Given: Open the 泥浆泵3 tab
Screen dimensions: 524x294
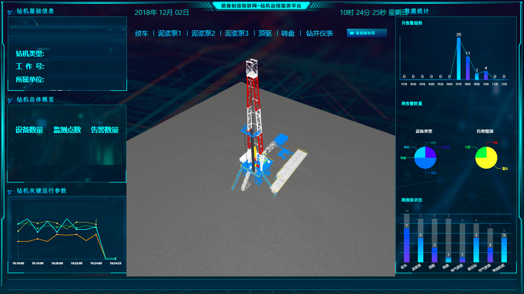Looking at the screenshot, I should tap(236, 34).
